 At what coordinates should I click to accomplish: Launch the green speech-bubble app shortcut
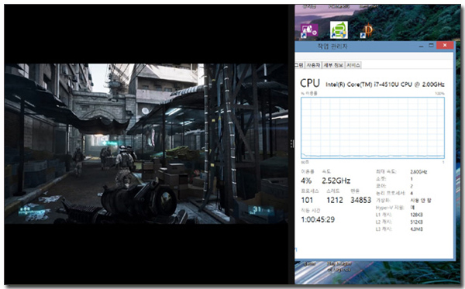(x=339, y=30)
